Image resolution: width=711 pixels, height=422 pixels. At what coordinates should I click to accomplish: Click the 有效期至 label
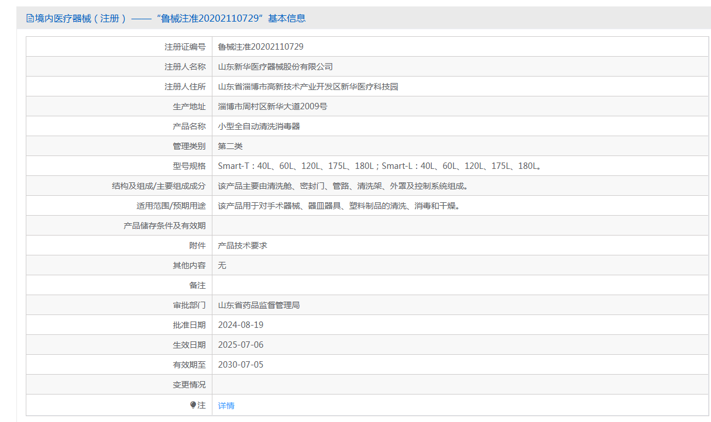coord(189,365)
